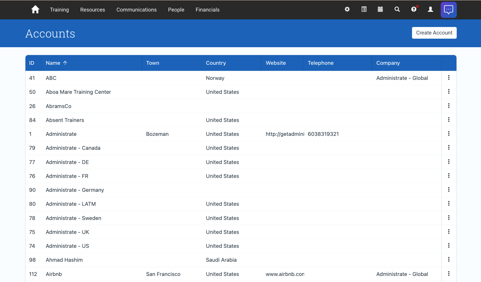Click Administrate - Global in Airbnb row
The height and width of the screenshot is (282, 481).
(x=402, y=274)
